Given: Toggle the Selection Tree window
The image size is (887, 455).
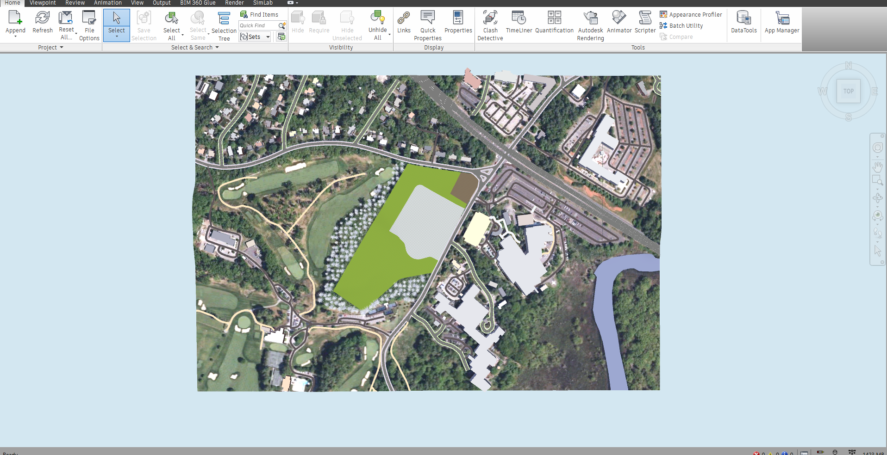Looking at the screenshot, I should [224, 26].
